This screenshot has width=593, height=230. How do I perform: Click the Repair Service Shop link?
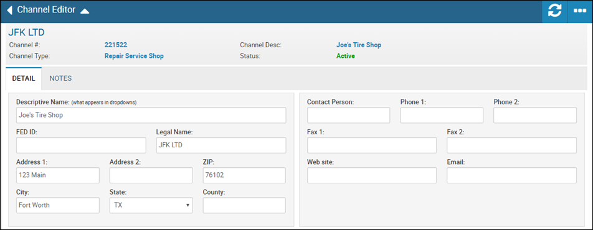(134, 56)
